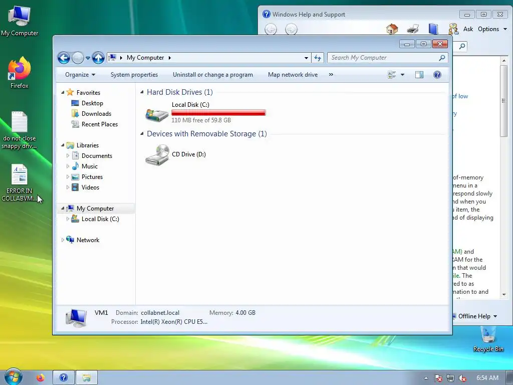
Task: Click the computer icon in address bar
Action: click(112, 58)
